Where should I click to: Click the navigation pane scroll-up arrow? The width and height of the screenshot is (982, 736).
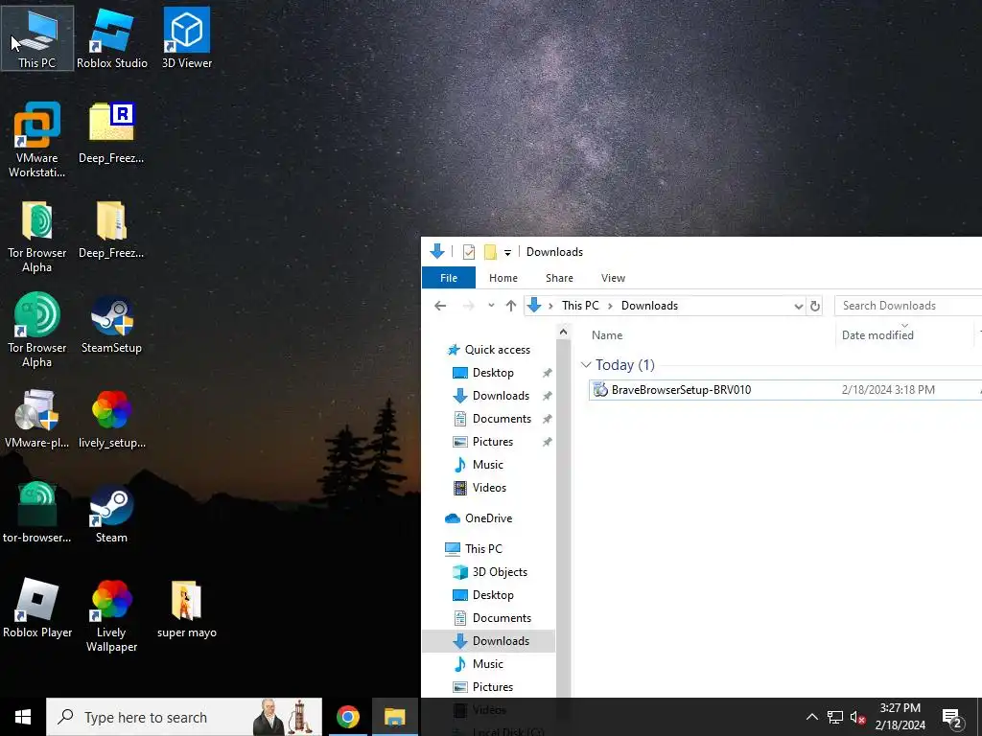point(563,332)
